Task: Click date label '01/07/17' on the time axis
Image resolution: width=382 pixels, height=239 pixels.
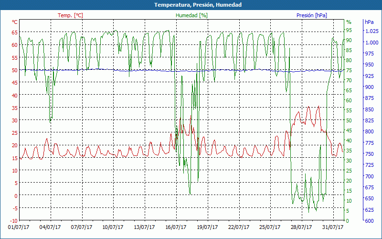Action: click(x=19, y=227)
